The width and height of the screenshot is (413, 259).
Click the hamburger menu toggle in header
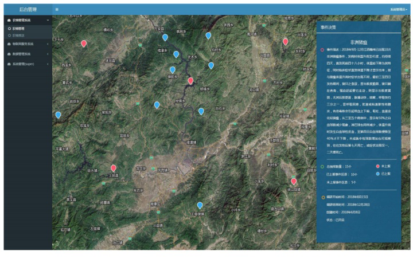(57, 10)
